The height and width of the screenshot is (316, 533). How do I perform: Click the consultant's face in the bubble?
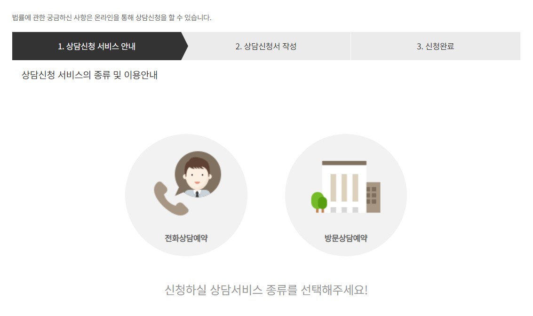click(x=197, y=177)
